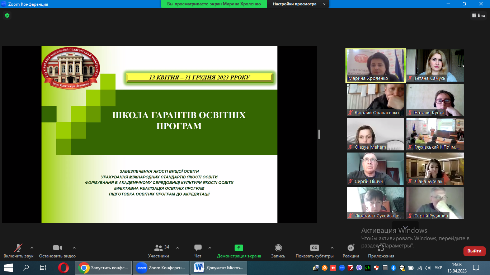Unmute microphone with Включить звук
The image size is (490, 275).
18,251
